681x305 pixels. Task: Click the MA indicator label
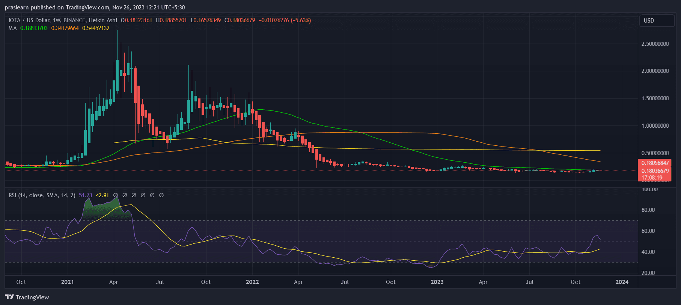13,28
